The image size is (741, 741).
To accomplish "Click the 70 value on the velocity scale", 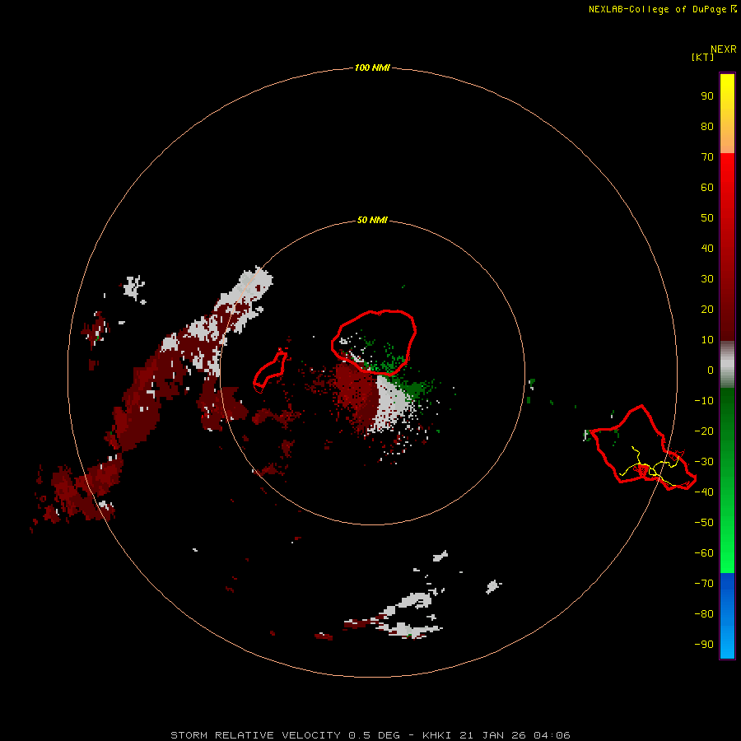I will point(707,157).
